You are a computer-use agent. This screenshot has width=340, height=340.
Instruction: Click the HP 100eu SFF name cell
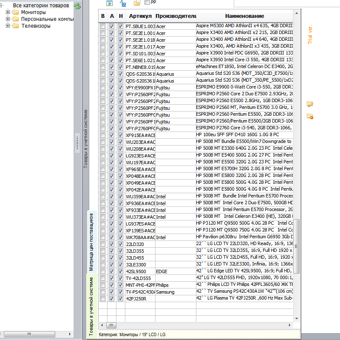pyautogui.click(x=244, y=134)
